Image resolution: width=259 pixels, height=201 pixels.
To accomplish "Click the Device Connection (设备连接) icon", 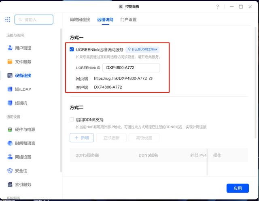I will (x=10, y=75).
